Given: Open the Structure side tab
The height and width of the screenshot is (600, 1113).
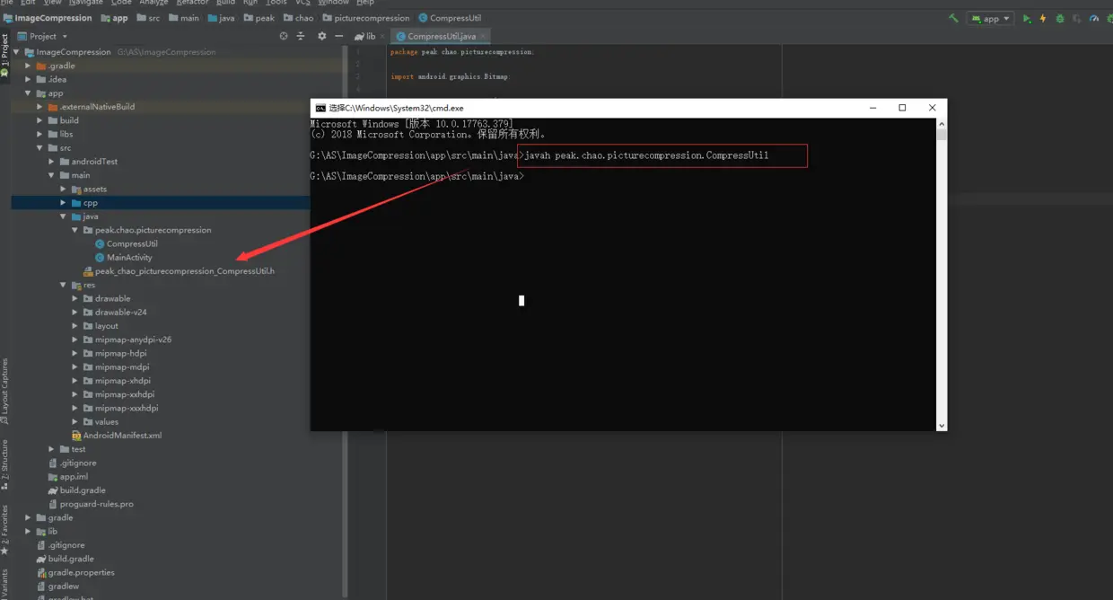Looking at the screenshot, I should point(4,464).
